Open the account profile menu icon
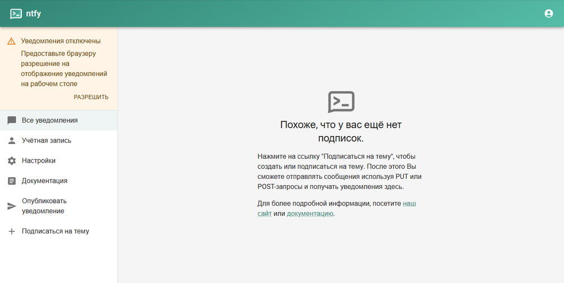 pos(549,14)
